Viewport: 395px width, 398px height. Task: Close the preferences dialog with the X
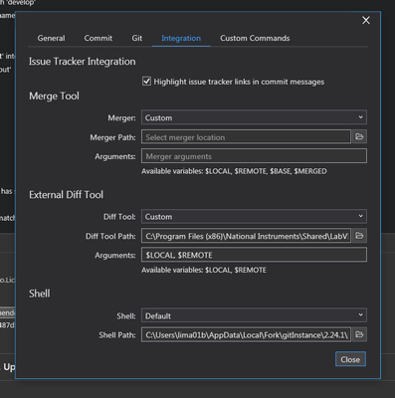point(366,21)
